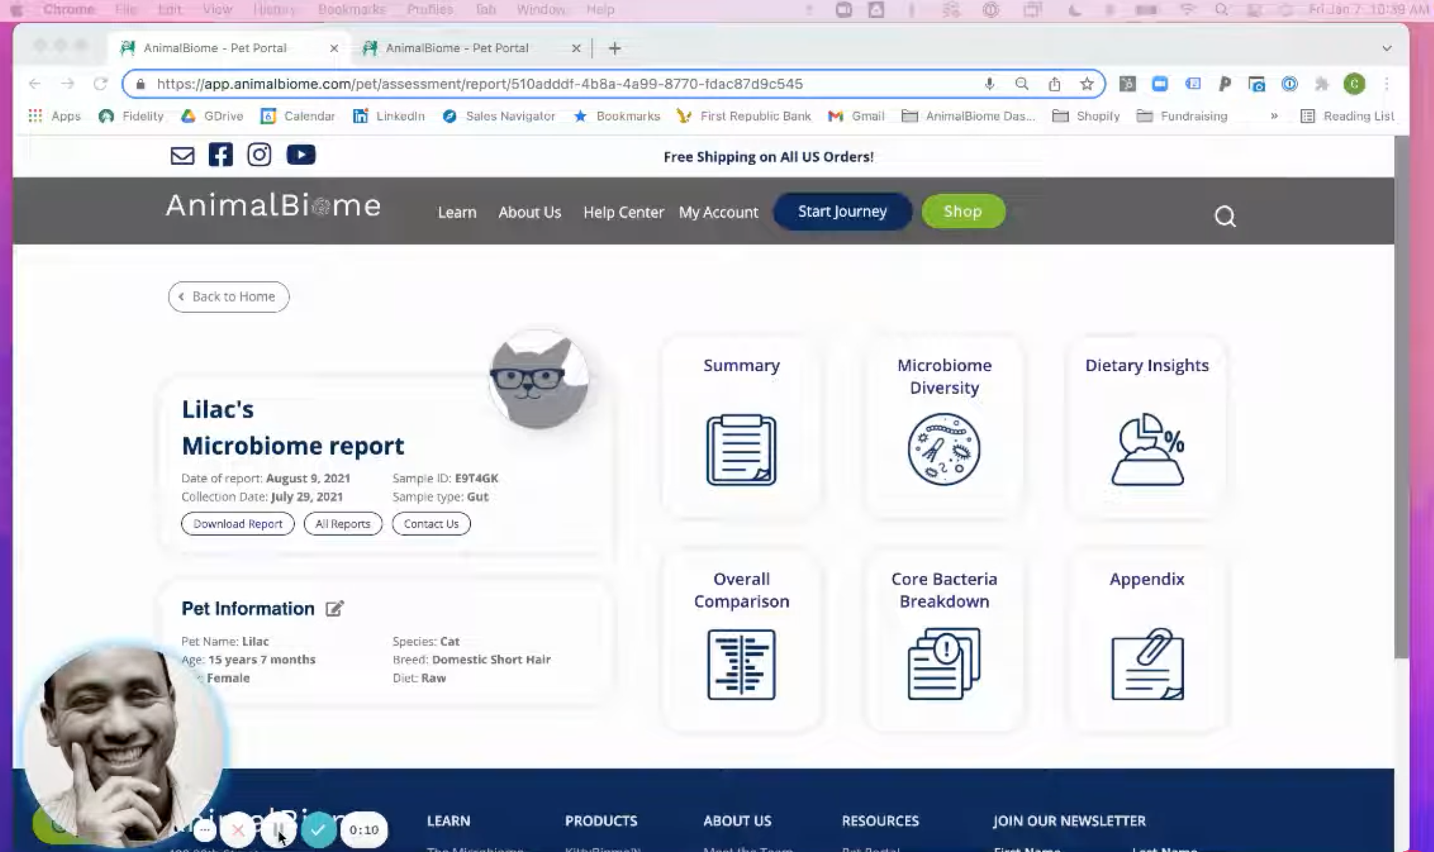Click the share page icon in address bar
The image size is (1434, 852).
pos(1054,84)
